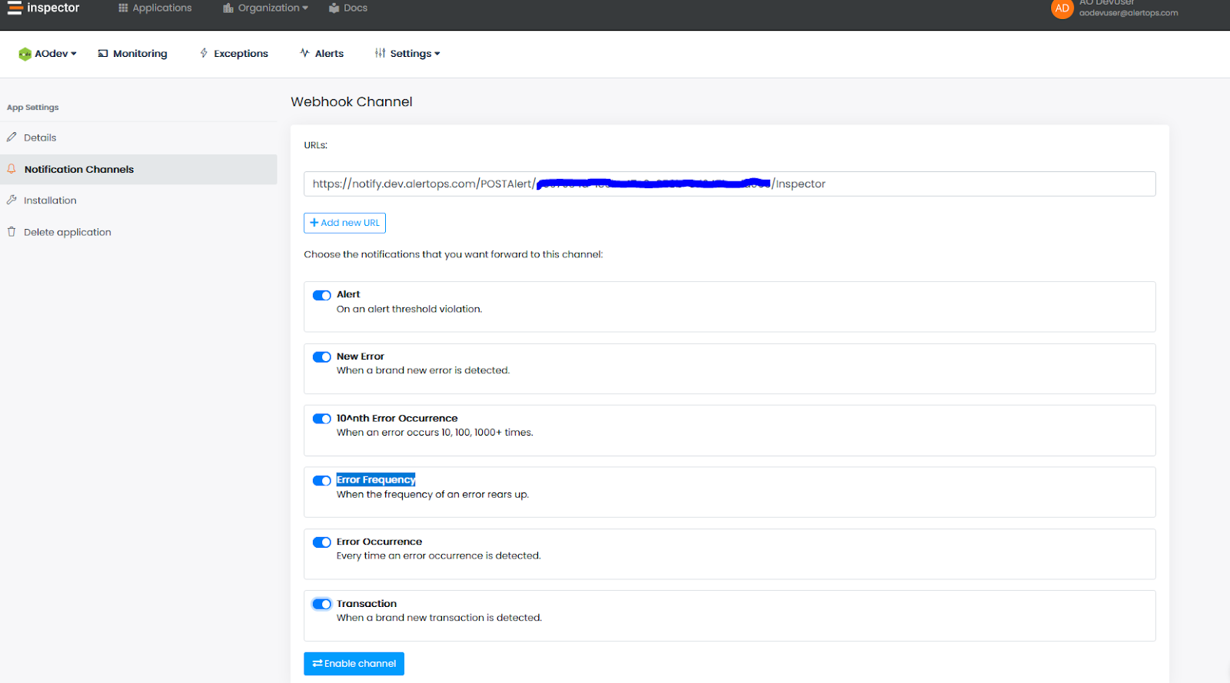Screen dimensions: 1230x683
Task: Click the Inspector logo icon
Action: pos(15,8)
